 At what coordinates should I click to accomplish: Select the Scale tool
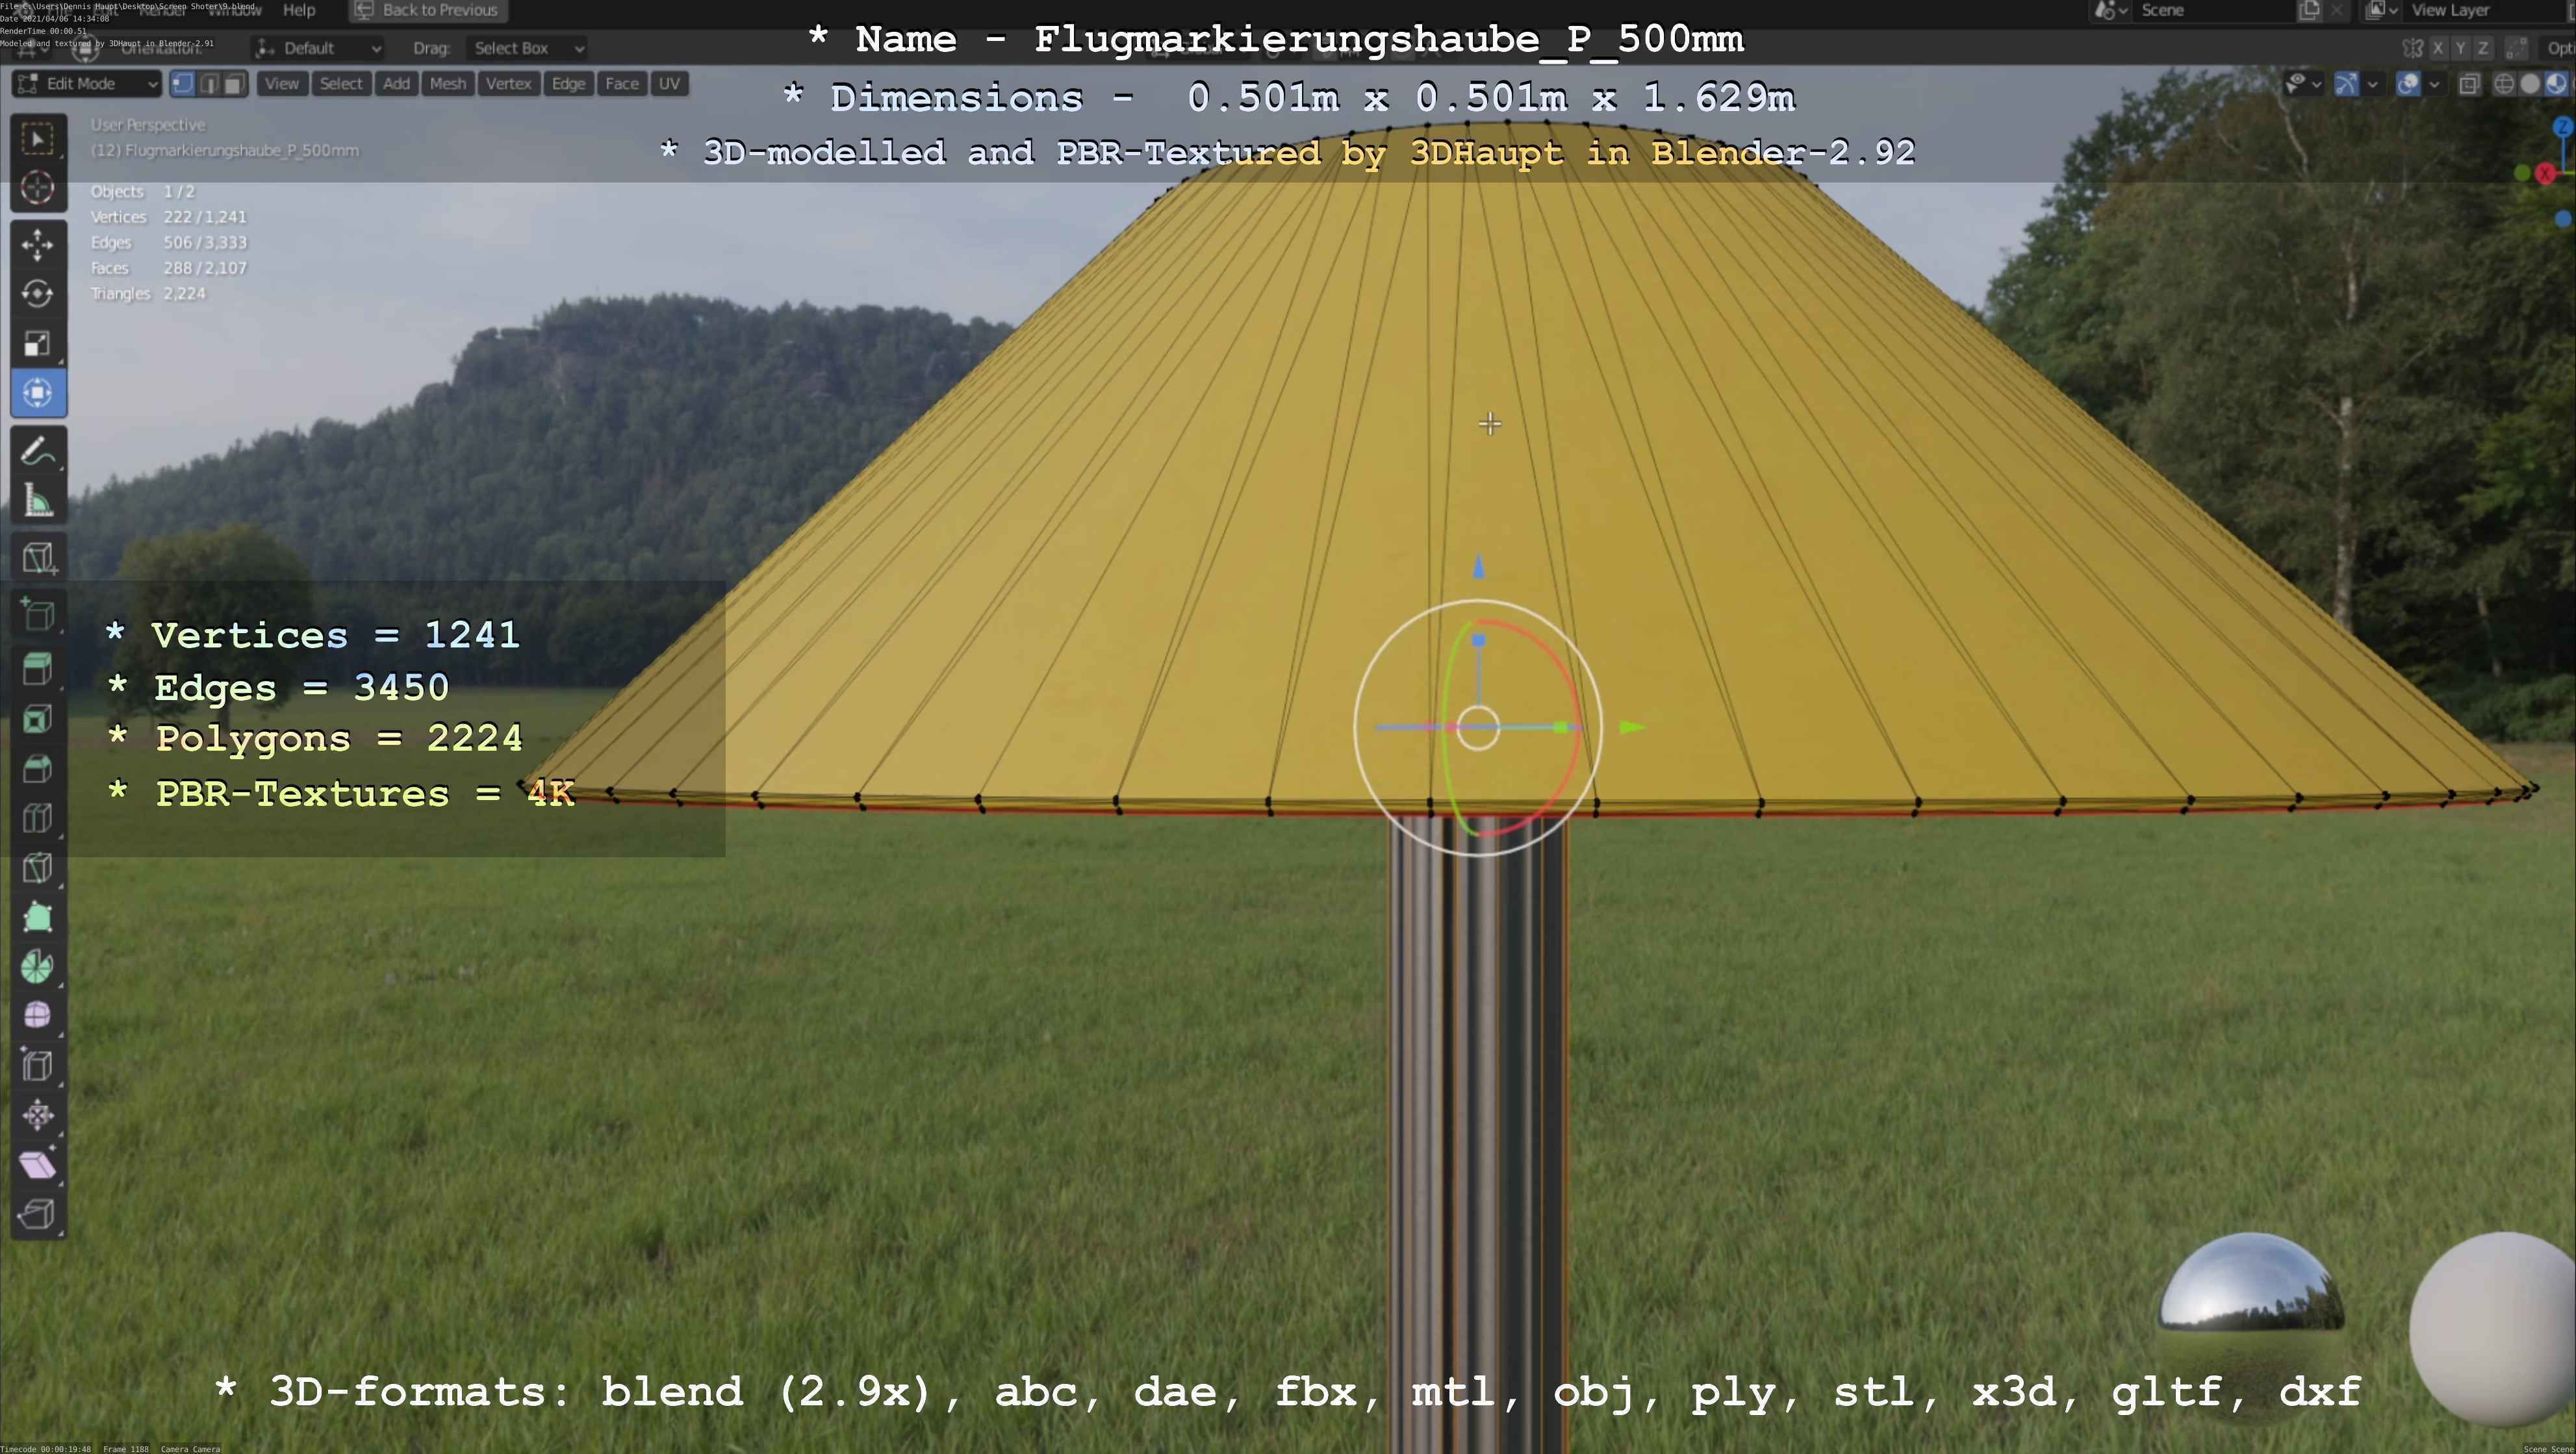(x=38, y=344)
